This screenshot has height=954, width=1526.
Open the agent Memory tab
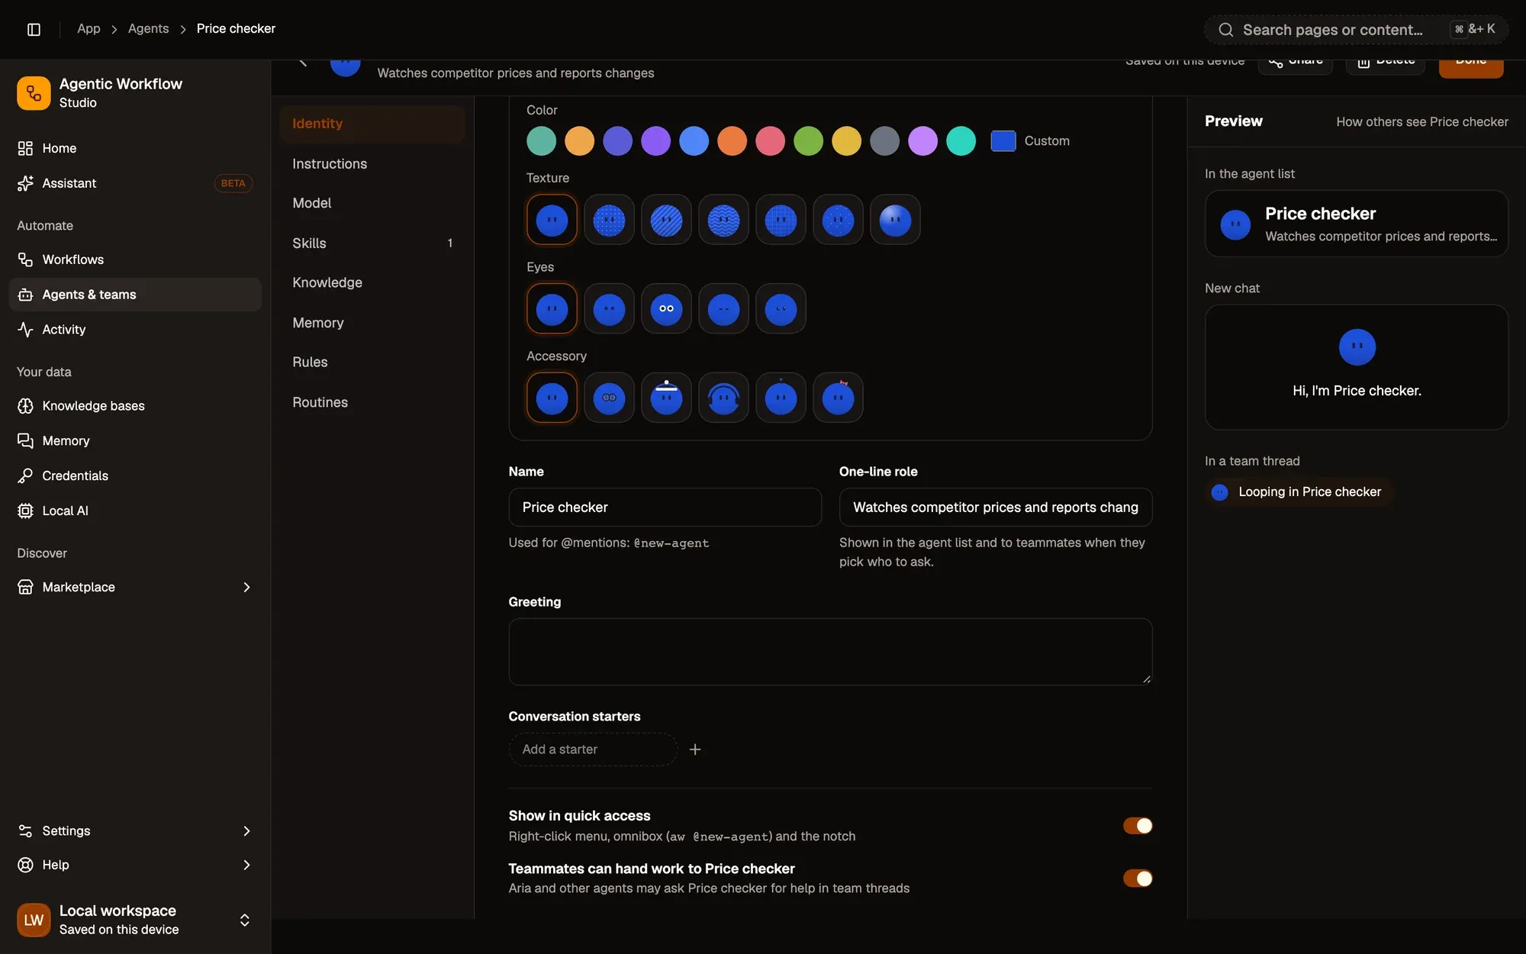pyautogui.click(x=372, y=323)
